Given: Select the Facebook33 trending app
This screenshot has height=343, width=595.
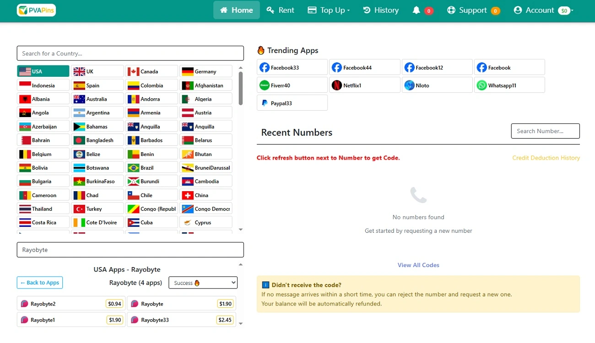Looking at the screenshot, I should click(x=292, y=67).
